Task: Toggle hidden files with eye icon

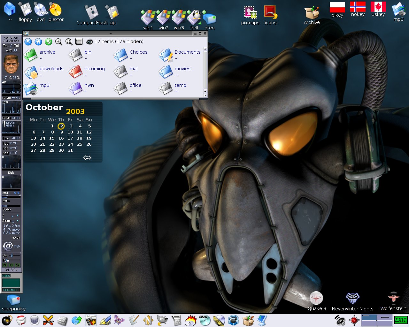Action: (89, 42)
